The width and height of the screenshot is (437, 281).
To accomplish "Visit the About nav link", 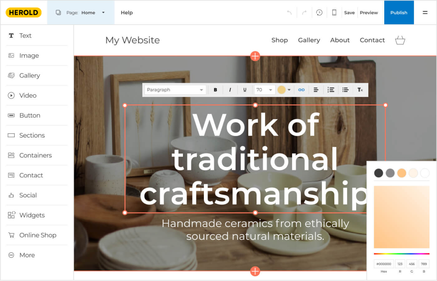I will click(340, 40).
